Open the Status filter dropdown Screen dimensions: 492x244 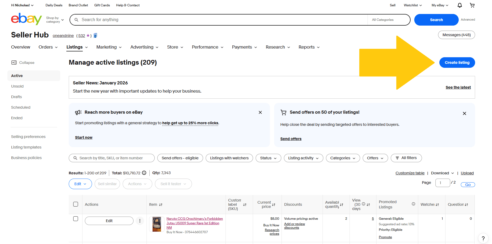point(268,158)
